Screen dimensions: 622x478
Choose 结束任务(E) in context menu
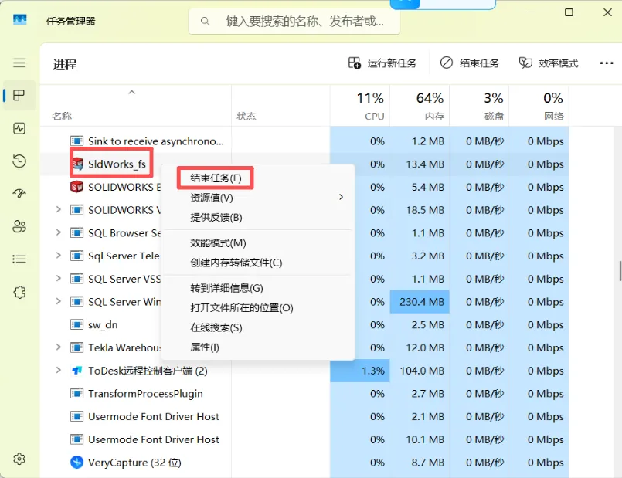tap(216, 178)
